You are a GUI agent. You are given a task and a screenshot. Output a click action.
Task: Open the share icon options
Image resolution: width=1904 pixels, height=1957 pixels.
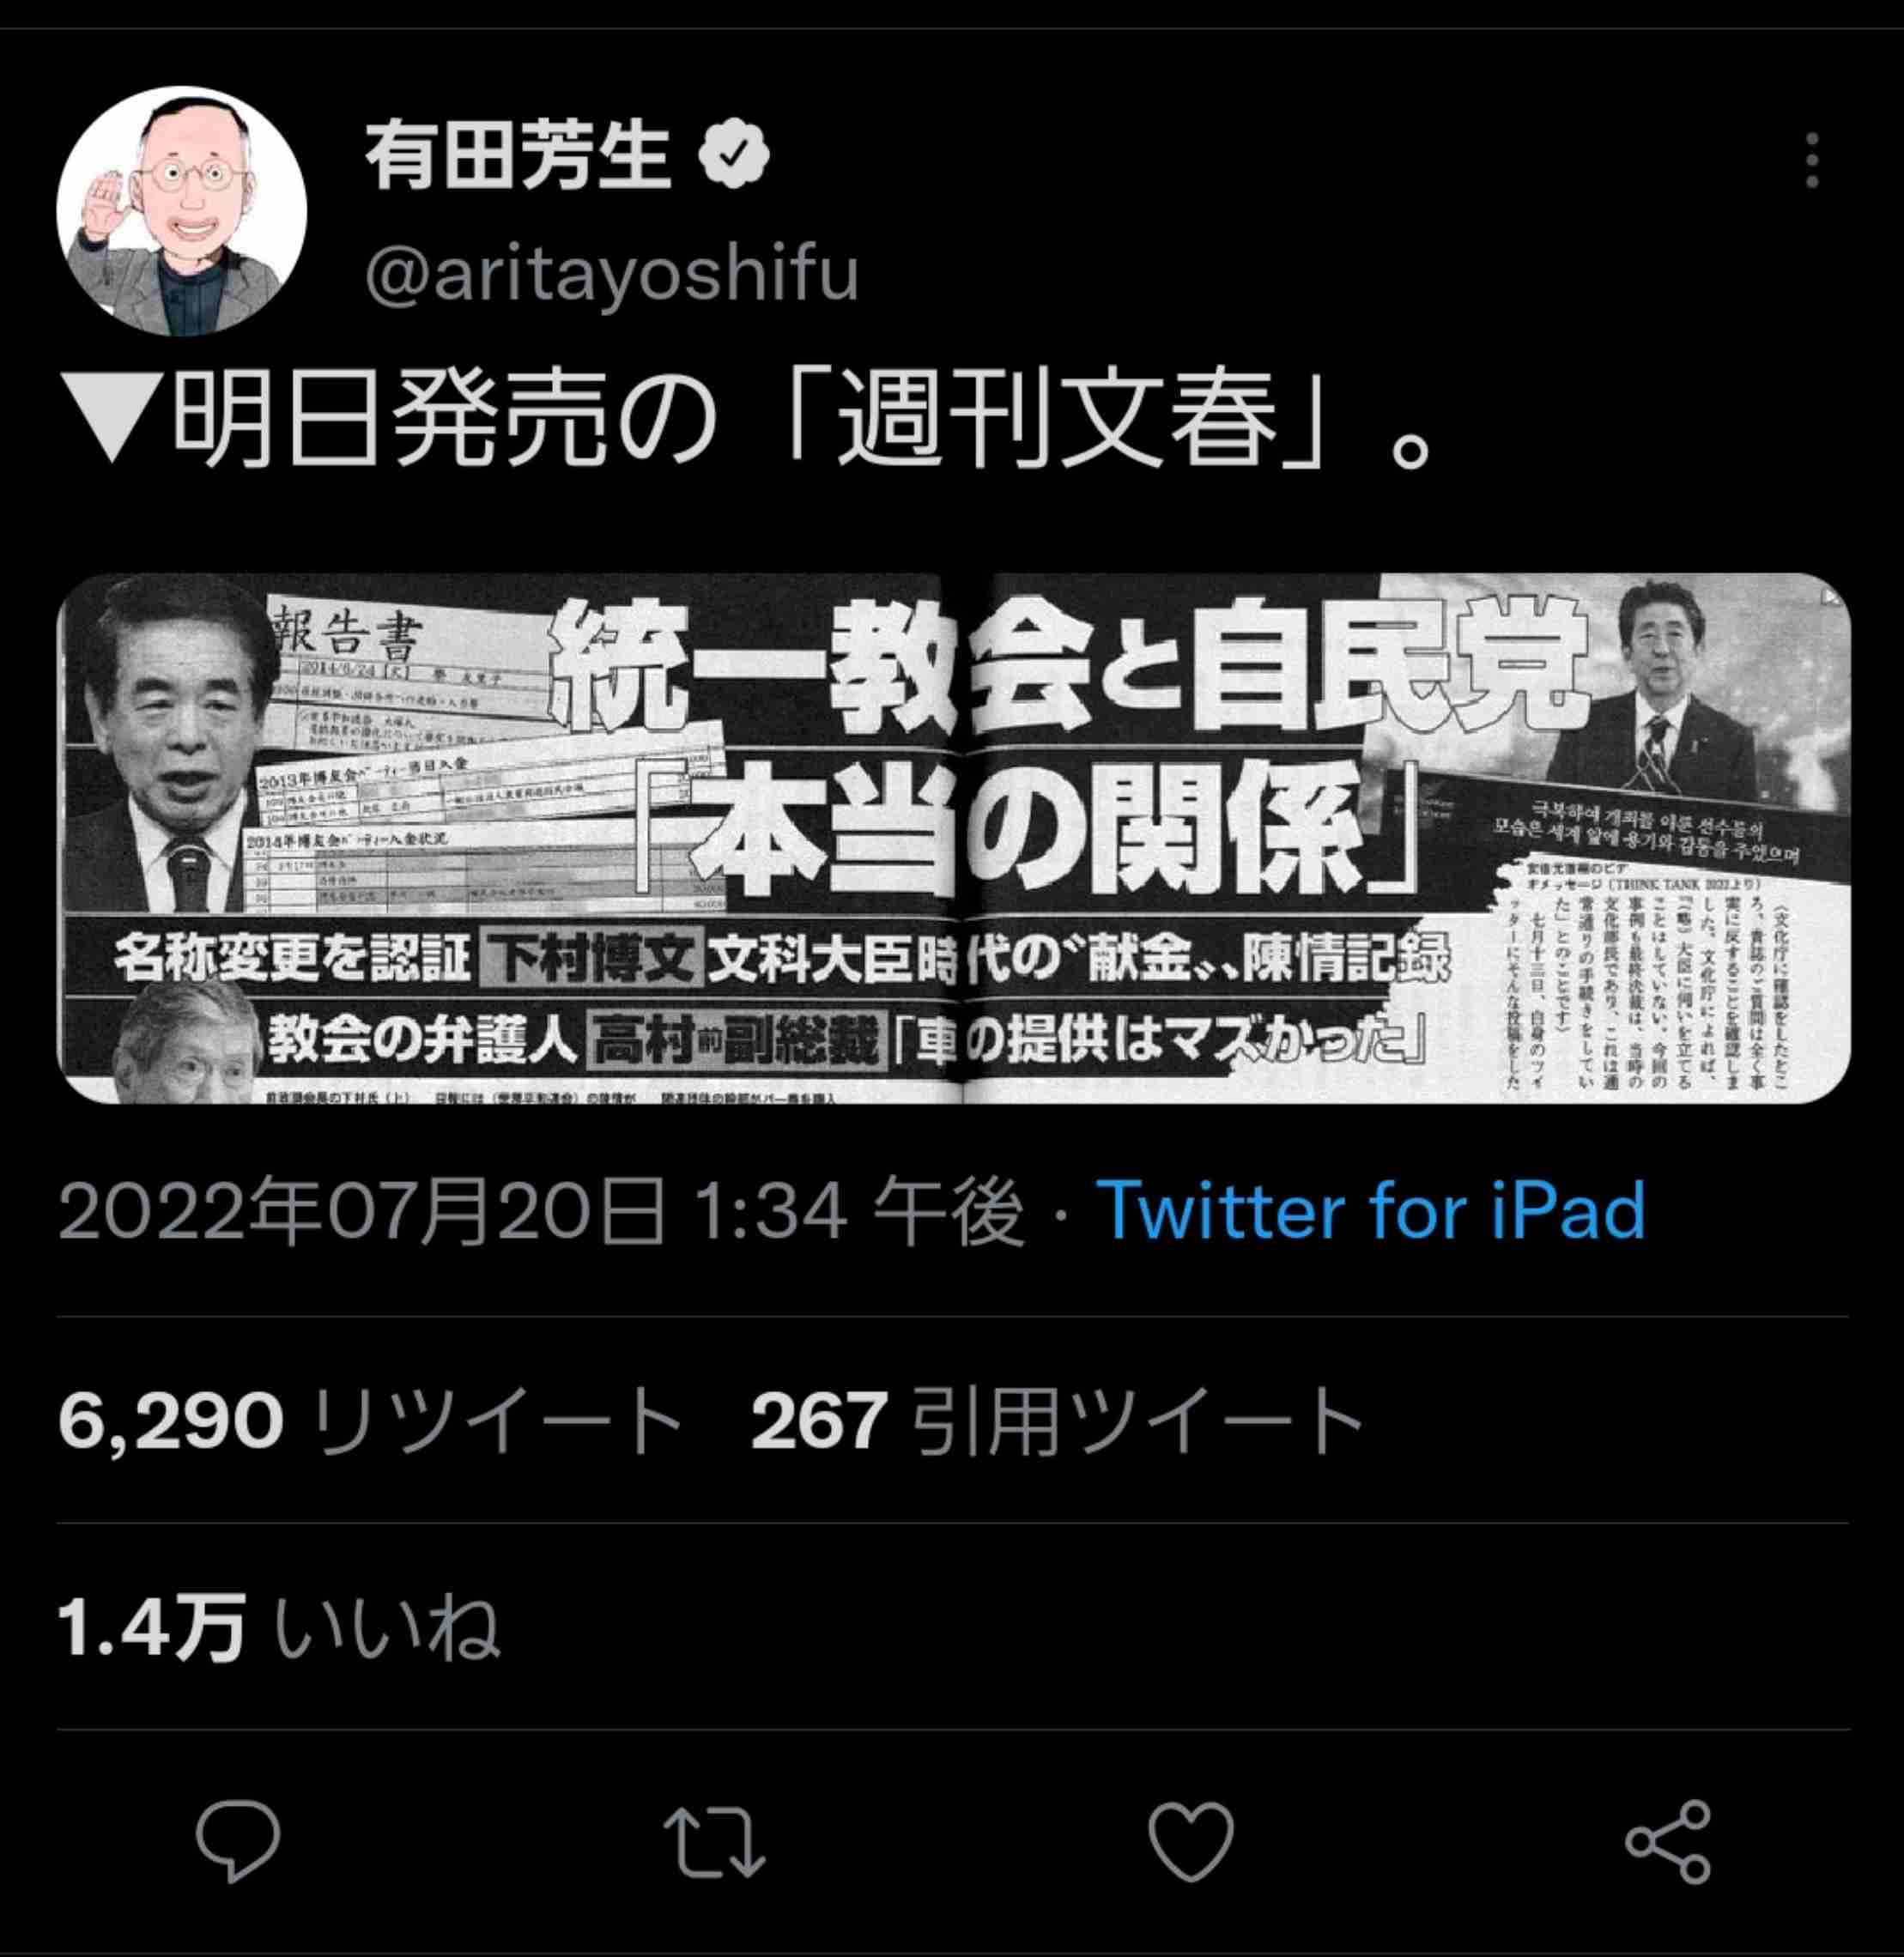tap(1667, 1842)
